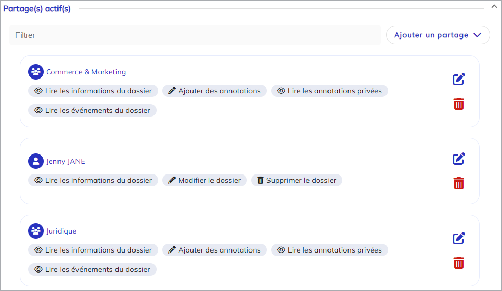Image resolution: width=502 pixels, height=291 pixels.
Task: Edit the Commerce & Marketing share
Action: click(x=458, y=80)
